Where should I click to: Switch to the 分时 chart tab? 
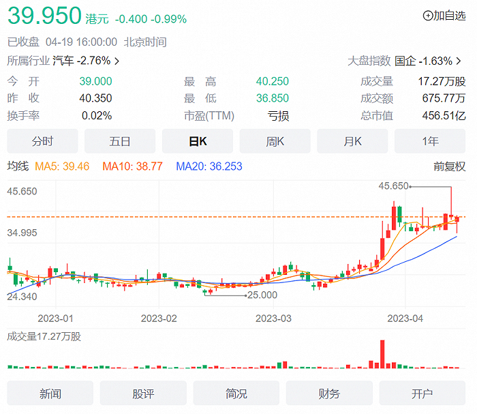42,141
